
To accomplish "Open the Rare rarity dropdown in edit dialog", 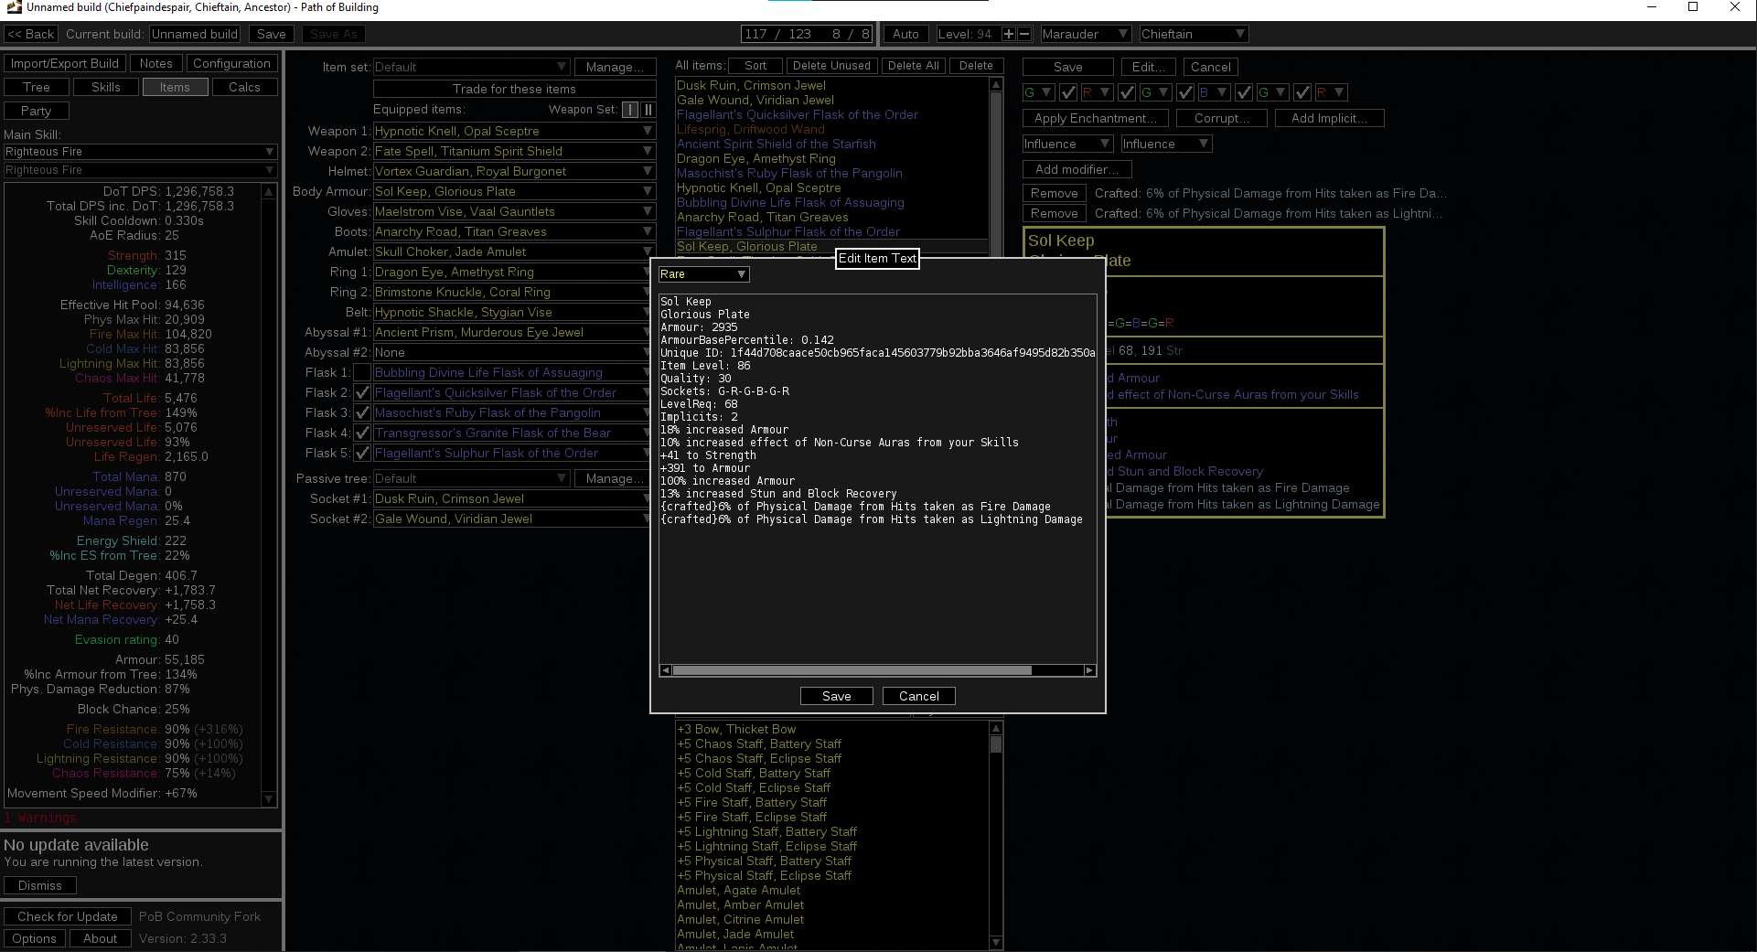I will tap(702, 273).
